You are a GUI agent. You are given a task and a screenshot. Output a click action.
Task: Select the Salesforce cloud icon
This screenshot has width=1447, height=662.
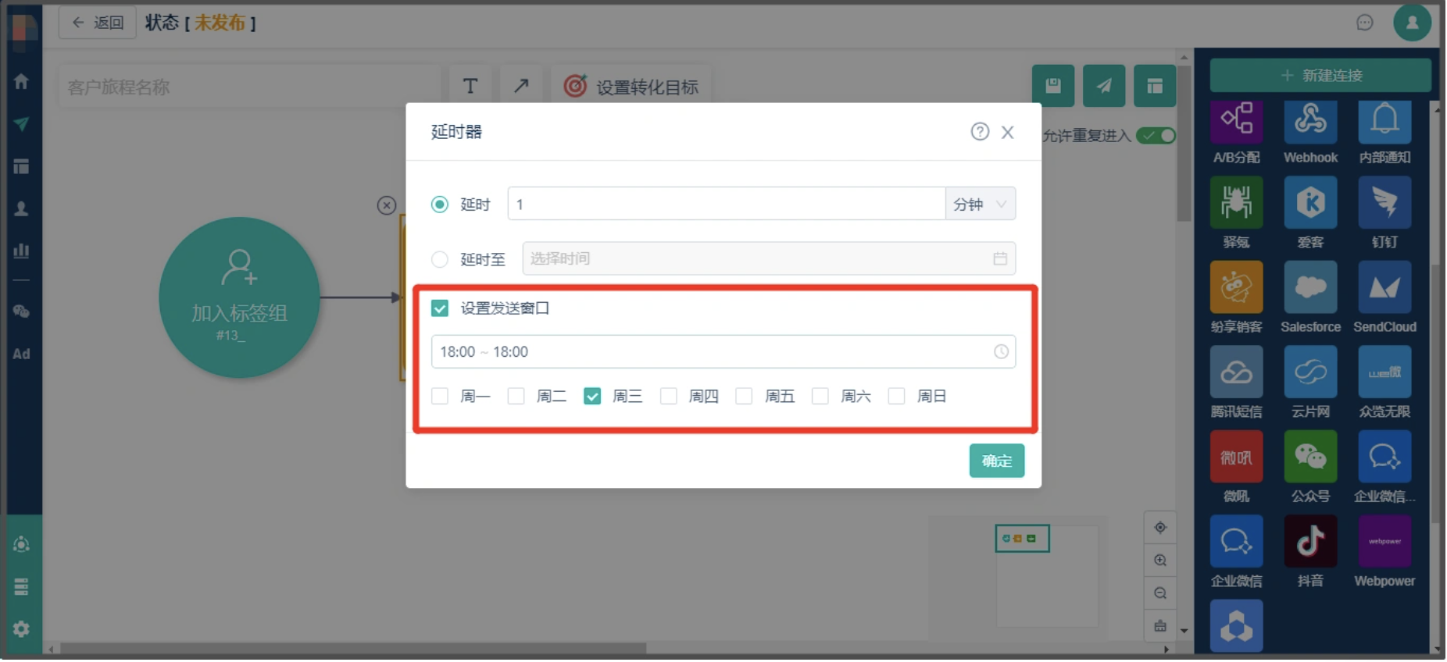point(1312,288)
